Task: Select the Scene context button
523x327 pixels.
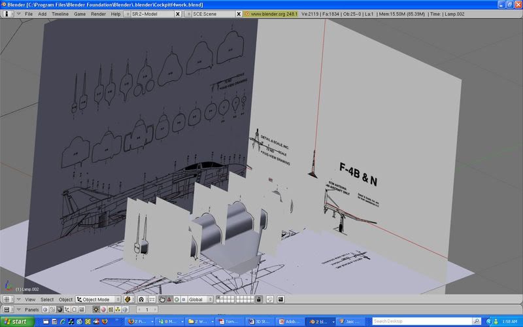Action: pos(81,309)
